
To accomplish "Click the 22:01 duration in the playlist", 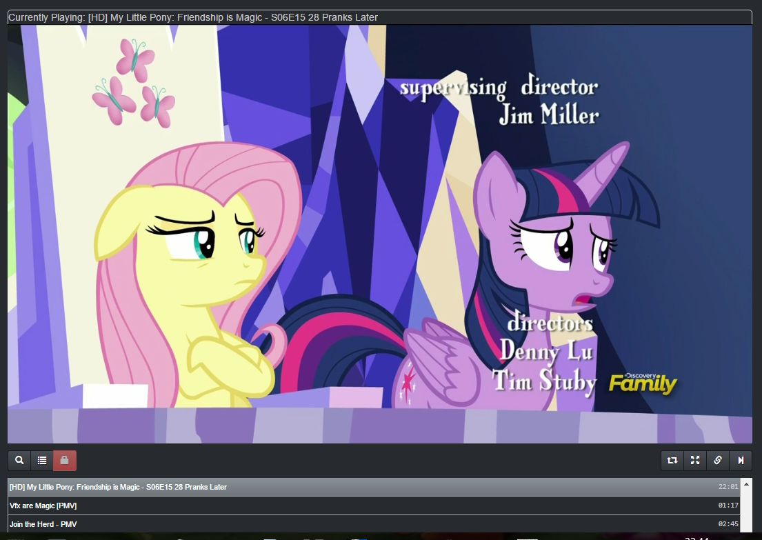I will (x=728, y=486).
